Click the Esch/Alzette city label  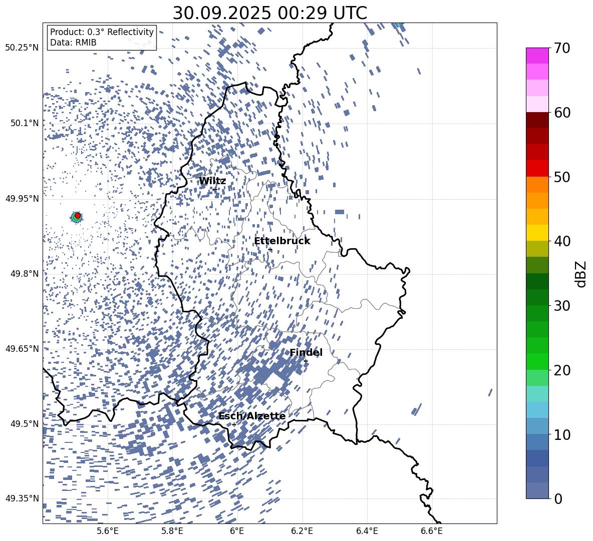[x=252, y=416]
